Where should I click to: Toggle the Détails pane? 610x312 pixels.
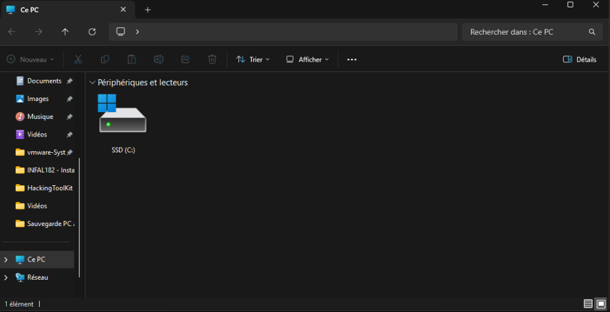tap(579, 59)
